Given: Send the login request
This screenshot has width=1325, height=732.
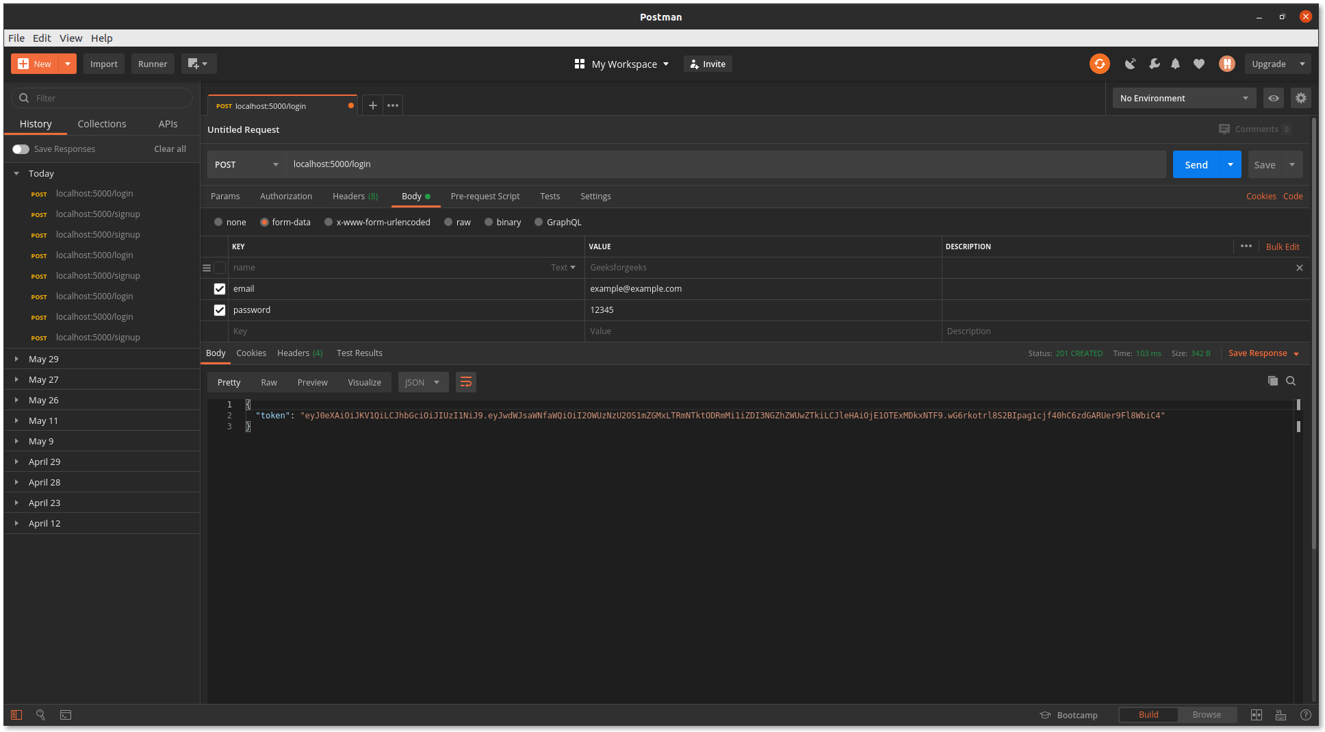Looking at the screenshot, I should (1196, 164).
